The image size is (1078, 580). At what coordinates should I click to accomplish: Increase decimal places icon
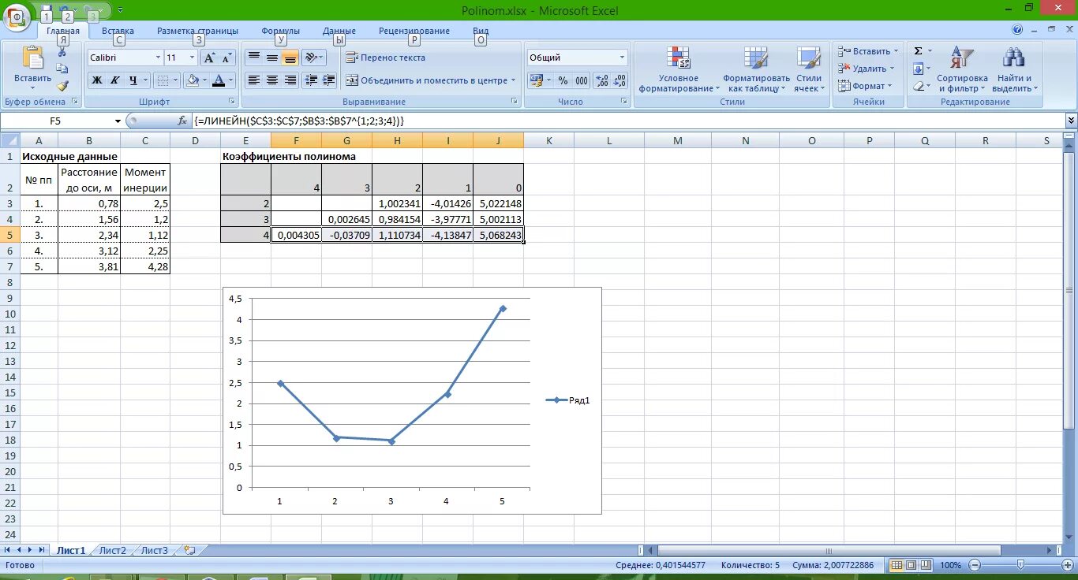tap(602, 80)
